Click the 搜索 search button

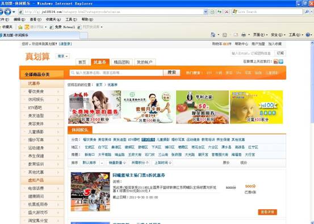[x=171, y=73]
